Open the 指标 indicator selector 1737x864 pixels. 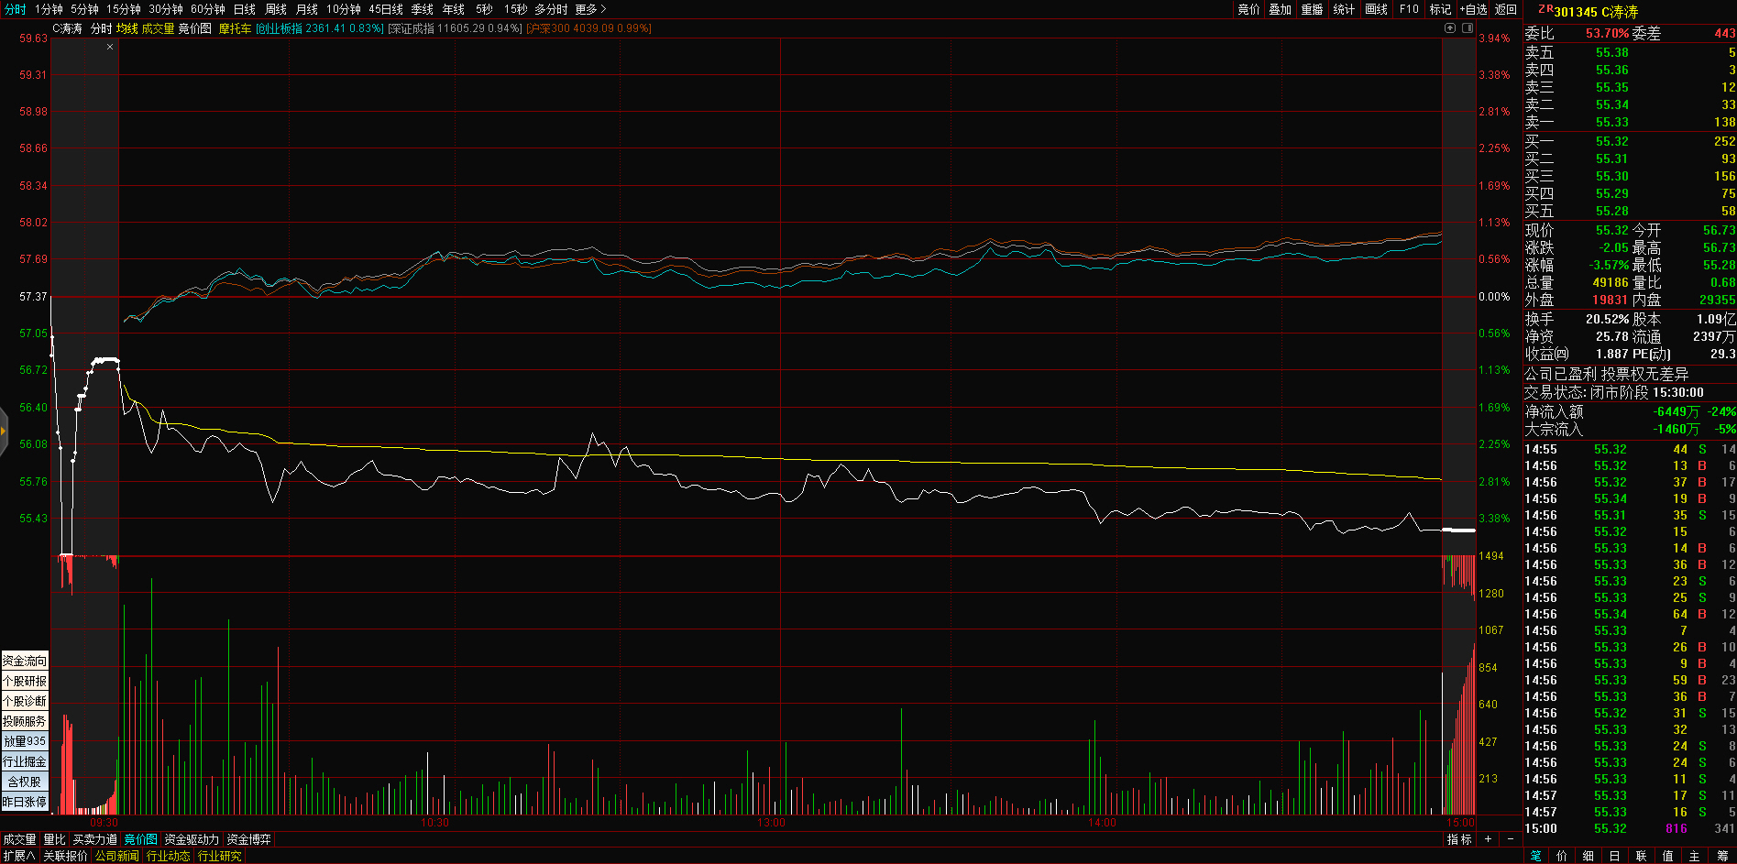point(1459,839)
